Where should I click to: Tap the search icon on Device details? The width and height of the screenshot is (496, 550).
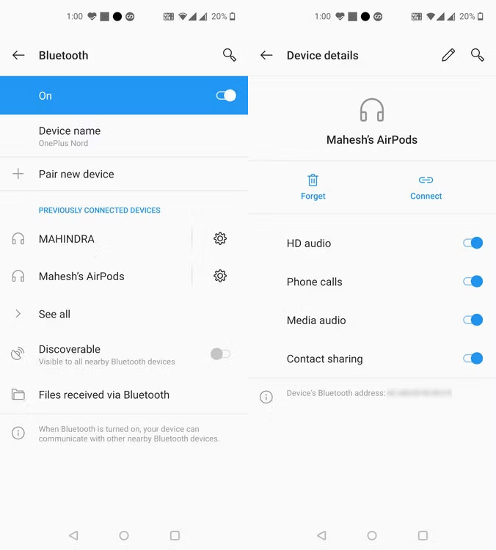(478, 55)
